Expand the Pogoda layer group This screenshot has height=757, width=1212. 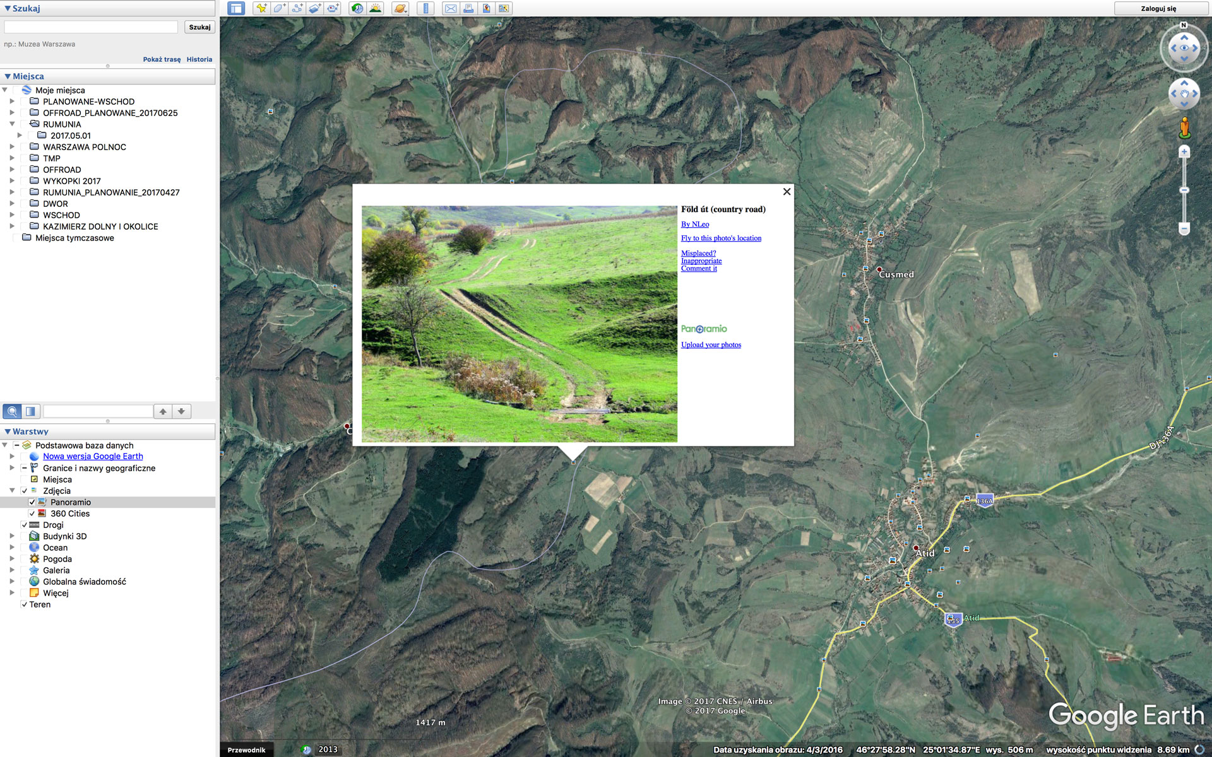click(x=12, y=559)
